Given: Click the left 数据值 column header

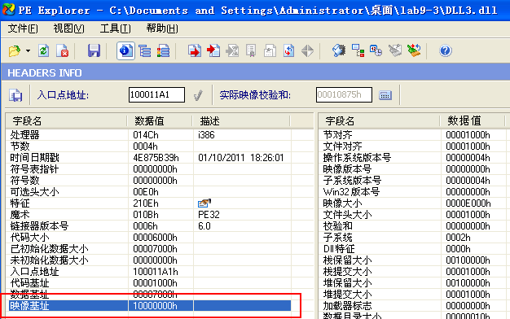Looking at the screenshot, I should 160,121.
